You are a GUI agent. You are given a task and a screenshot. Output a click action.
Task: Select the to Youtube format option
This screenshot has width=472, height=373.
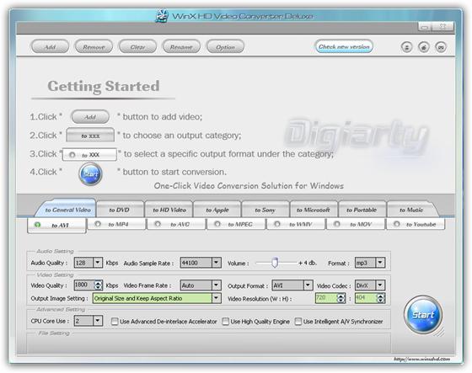[416, 225]
